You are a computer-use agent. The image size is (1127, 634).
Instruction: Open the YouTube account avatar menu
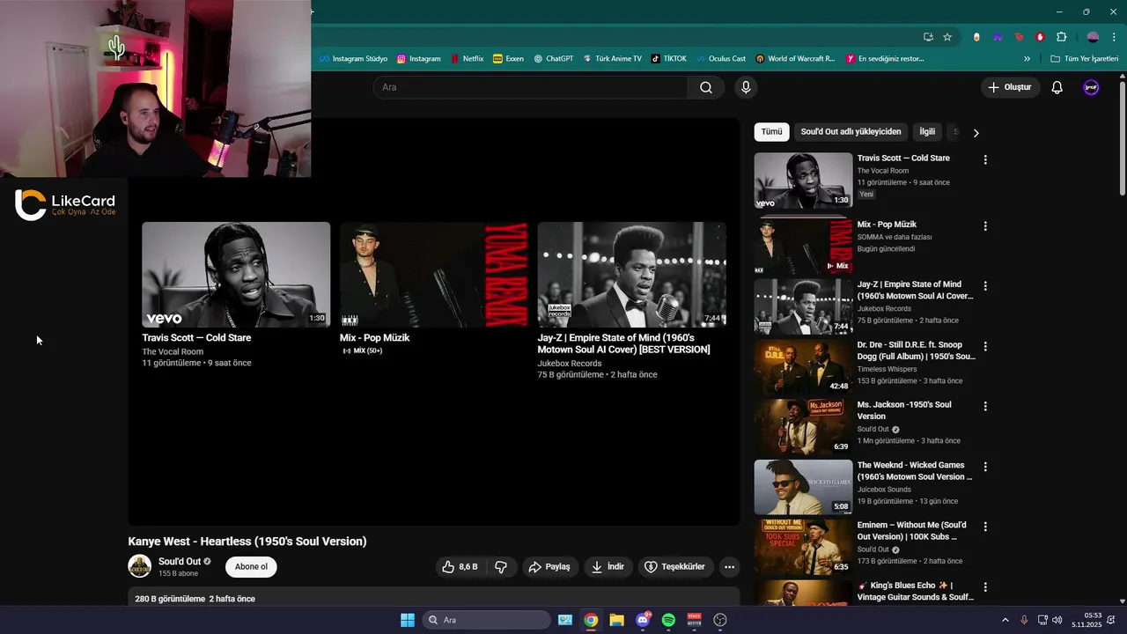[x=1091, y=87]
